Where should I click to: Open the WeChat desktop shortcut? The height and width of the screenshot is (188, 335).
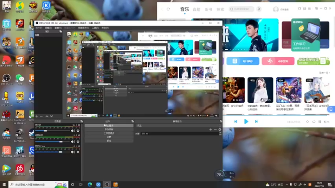(x=20, y=79)
